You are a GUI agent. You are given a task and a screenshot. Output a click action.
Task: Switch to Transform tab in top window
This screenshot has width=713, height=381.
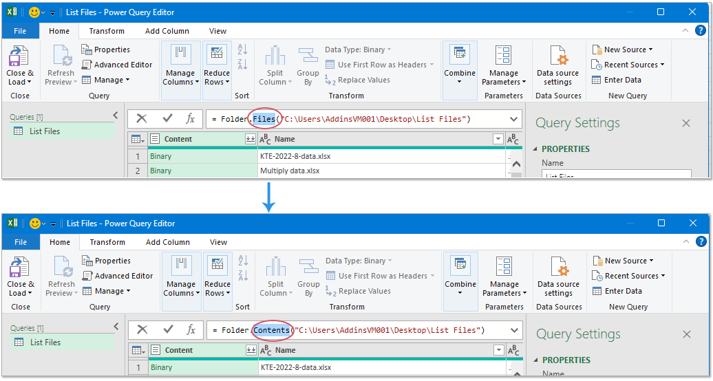107,31
